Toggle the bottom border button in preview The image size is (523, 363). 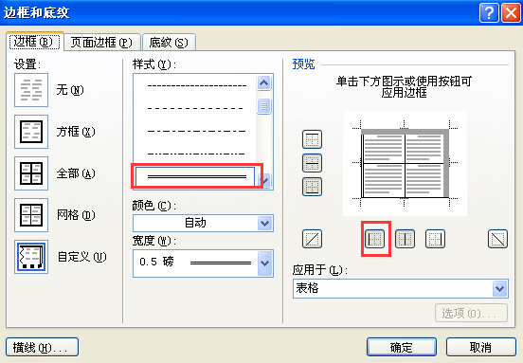point(312,187)
